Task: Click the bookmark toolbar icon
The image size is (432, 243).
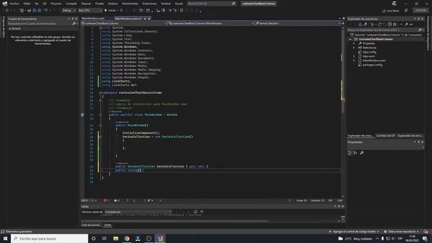Action: pos(182,11)
